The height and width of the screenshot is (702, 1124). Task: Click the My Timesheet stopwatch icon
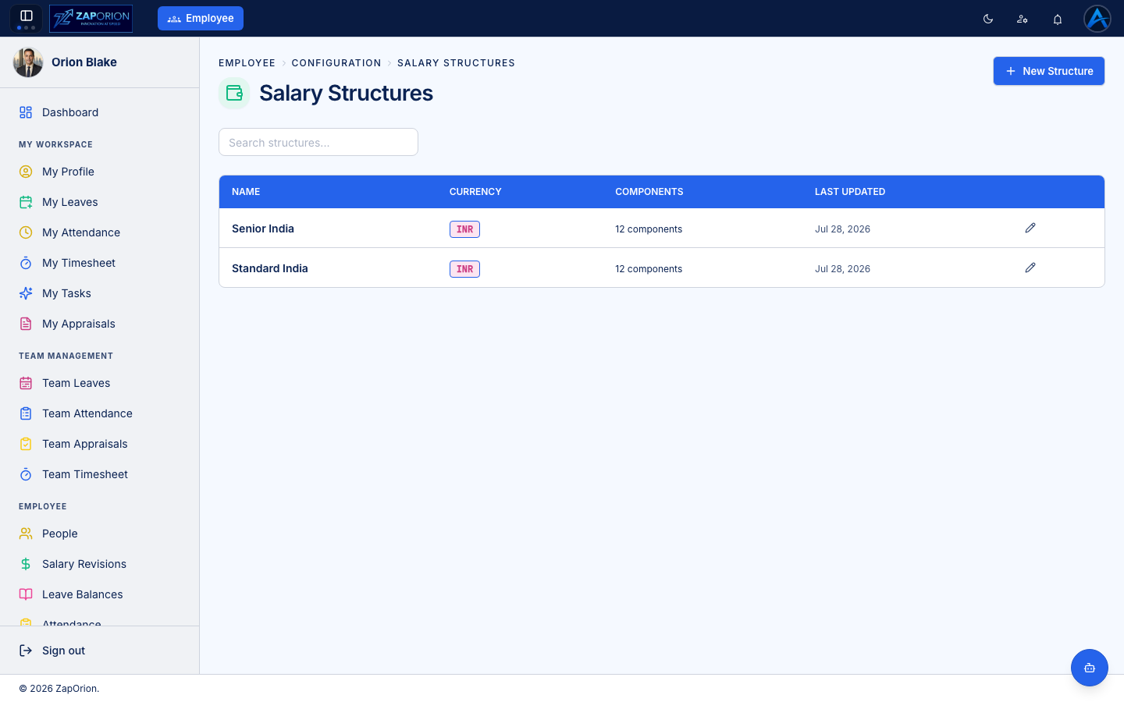click(x=26, y=263)
